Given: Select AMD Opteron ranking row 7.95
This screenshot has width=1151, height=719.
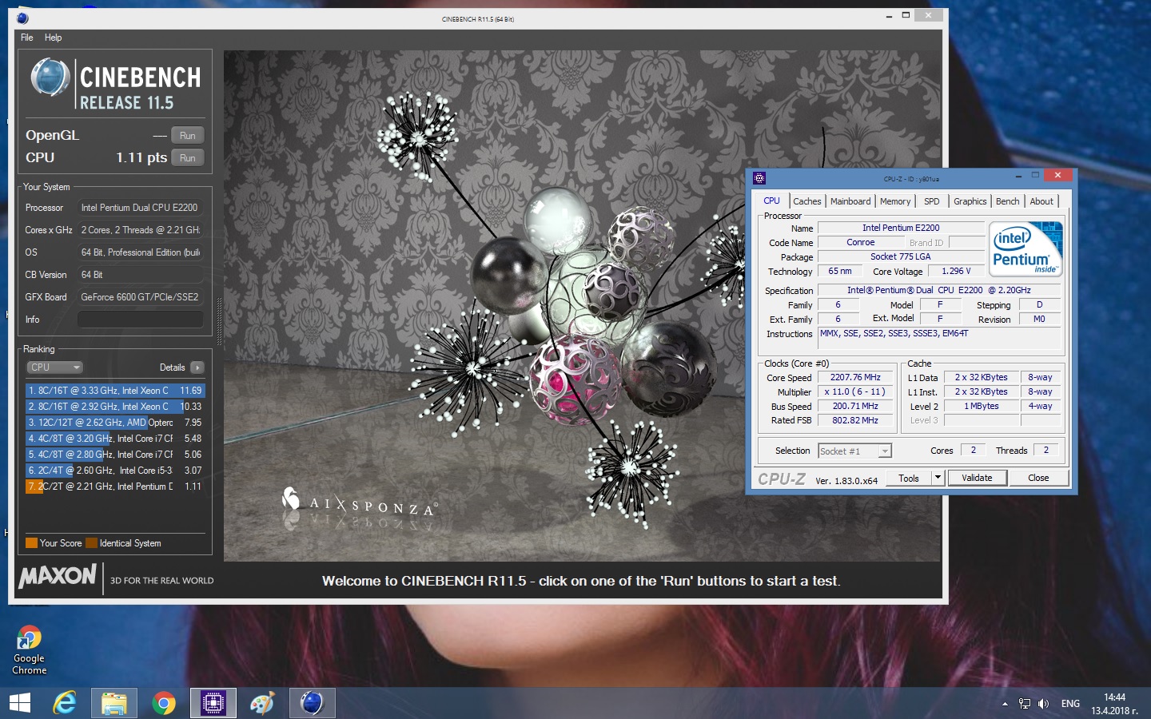Looking at the screenshot, I should 115,423.
